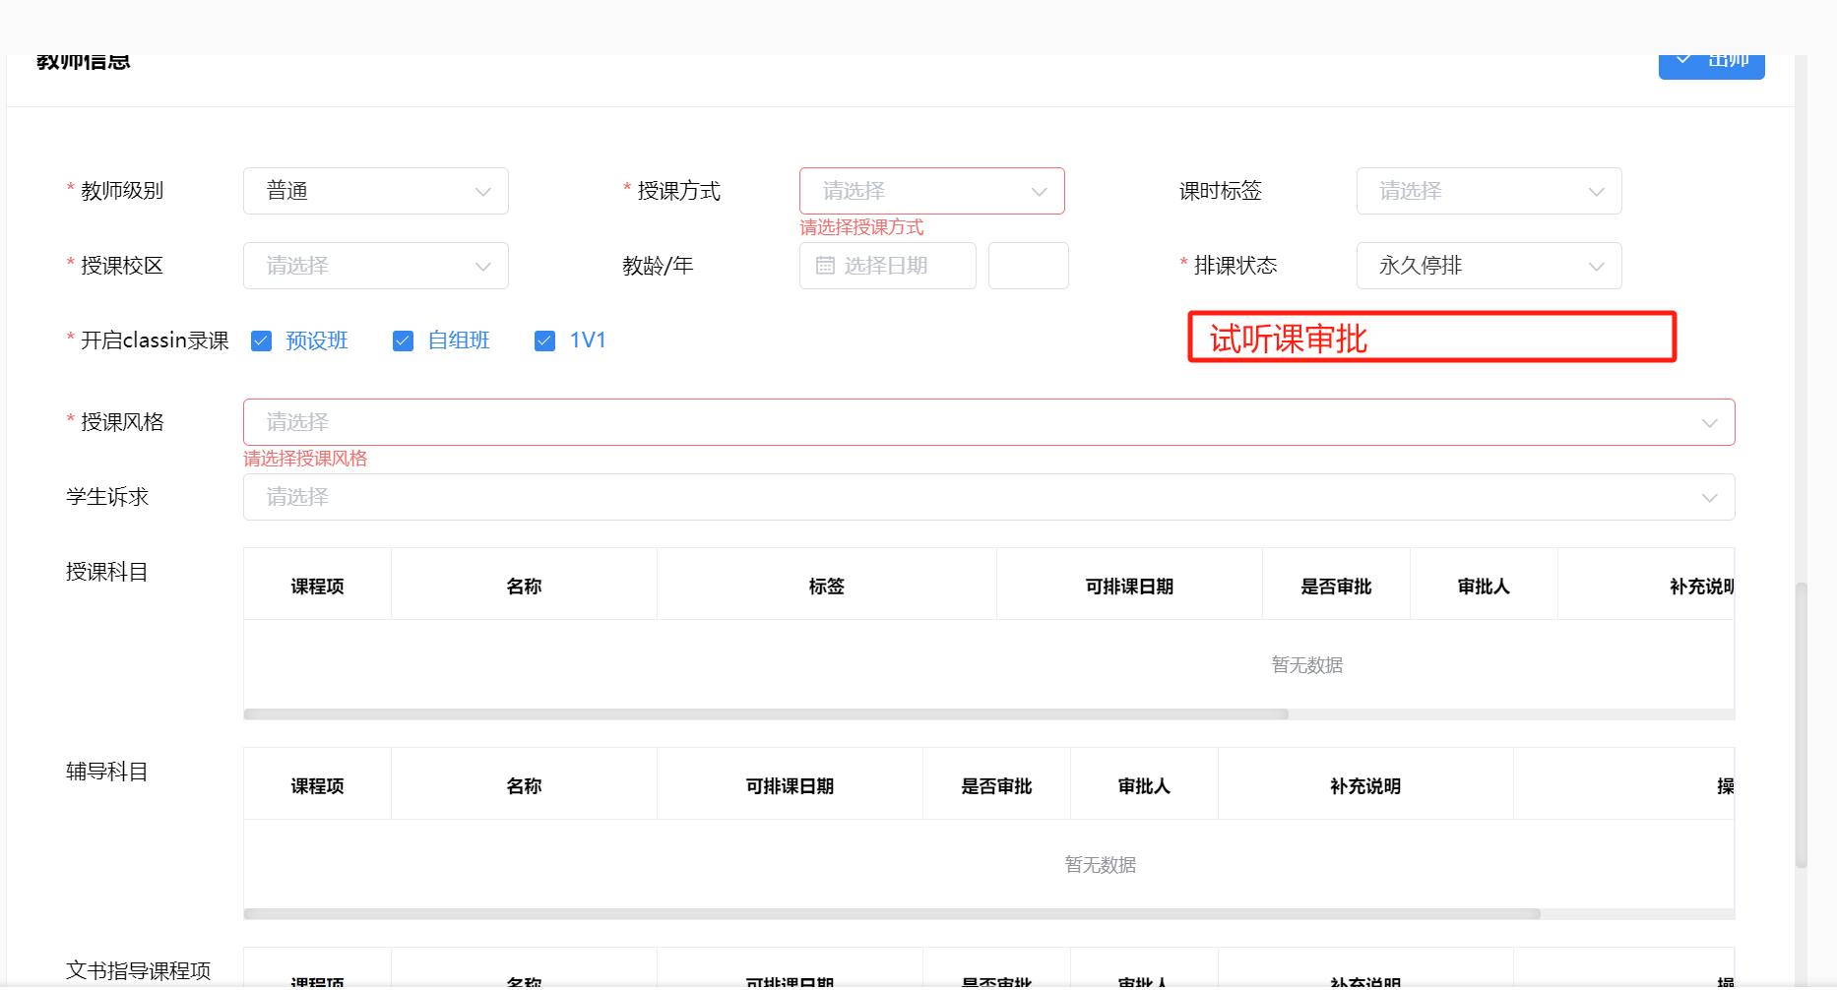Click the chevron arrow in 学生诉求 field
This screenshot has width=1837, height=990.
[1709, 498]
